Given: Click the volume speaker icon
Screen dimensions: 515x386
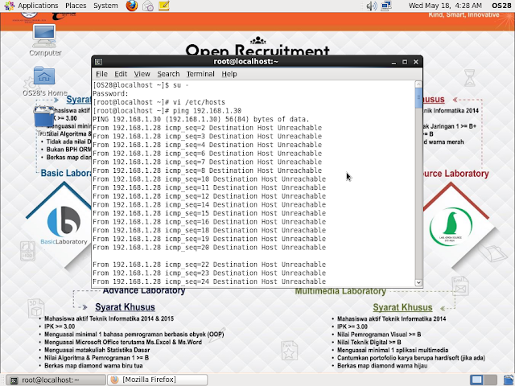Looking at the screenshot, I should click(372, 6).
